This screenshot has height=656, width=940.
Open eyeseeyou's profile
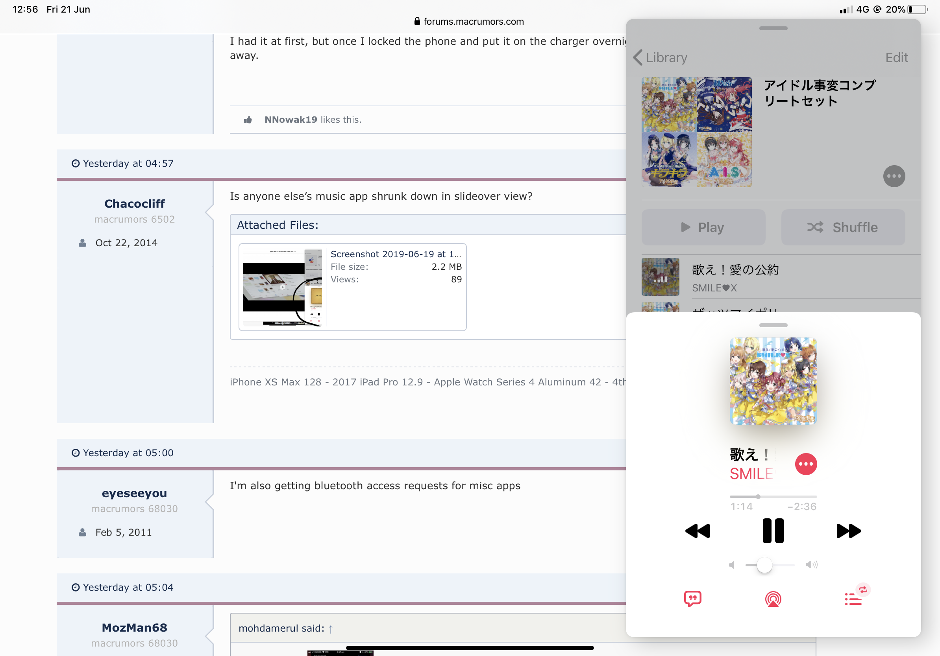[x=134, y=493]
